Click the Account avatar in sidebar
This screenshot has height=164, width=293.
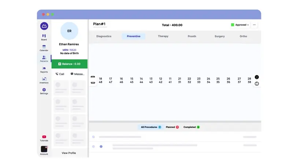point(44,149)
